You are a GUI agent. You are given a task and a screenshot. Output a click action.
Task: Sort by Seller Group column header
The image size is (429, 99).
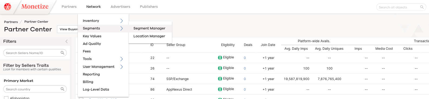tap(176, 45)
